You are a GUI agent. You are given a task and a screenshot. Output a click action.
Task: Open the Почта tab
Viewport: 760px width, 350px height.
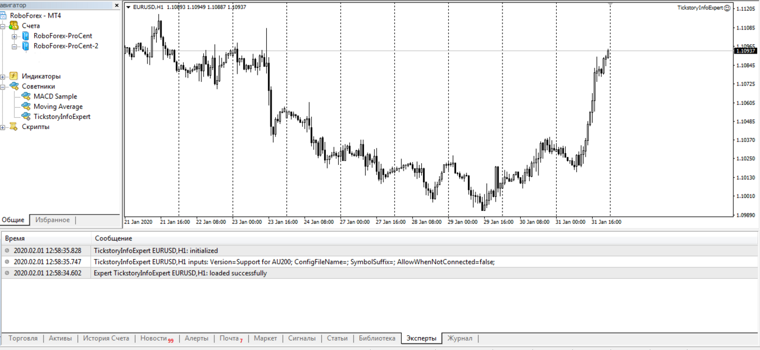(231, 338)
